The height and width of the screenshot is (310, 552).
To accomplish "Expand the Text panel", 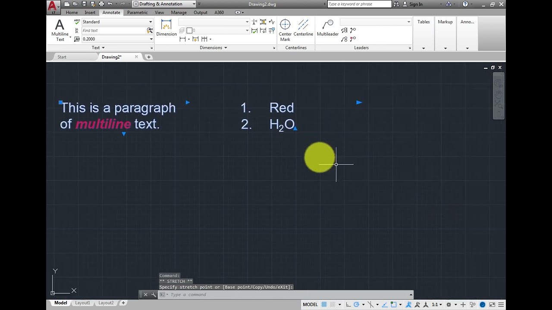I will pyautogui.click(x=98, y=48).
